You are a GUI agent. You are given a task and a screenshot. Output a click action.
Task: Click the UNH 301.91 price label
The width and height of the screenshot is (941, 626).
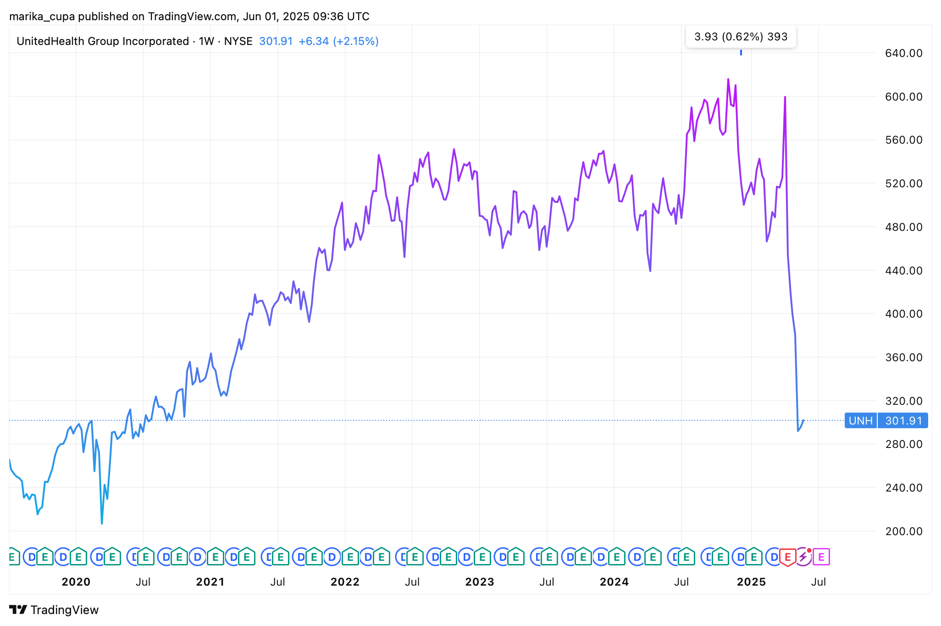point(886,421)
